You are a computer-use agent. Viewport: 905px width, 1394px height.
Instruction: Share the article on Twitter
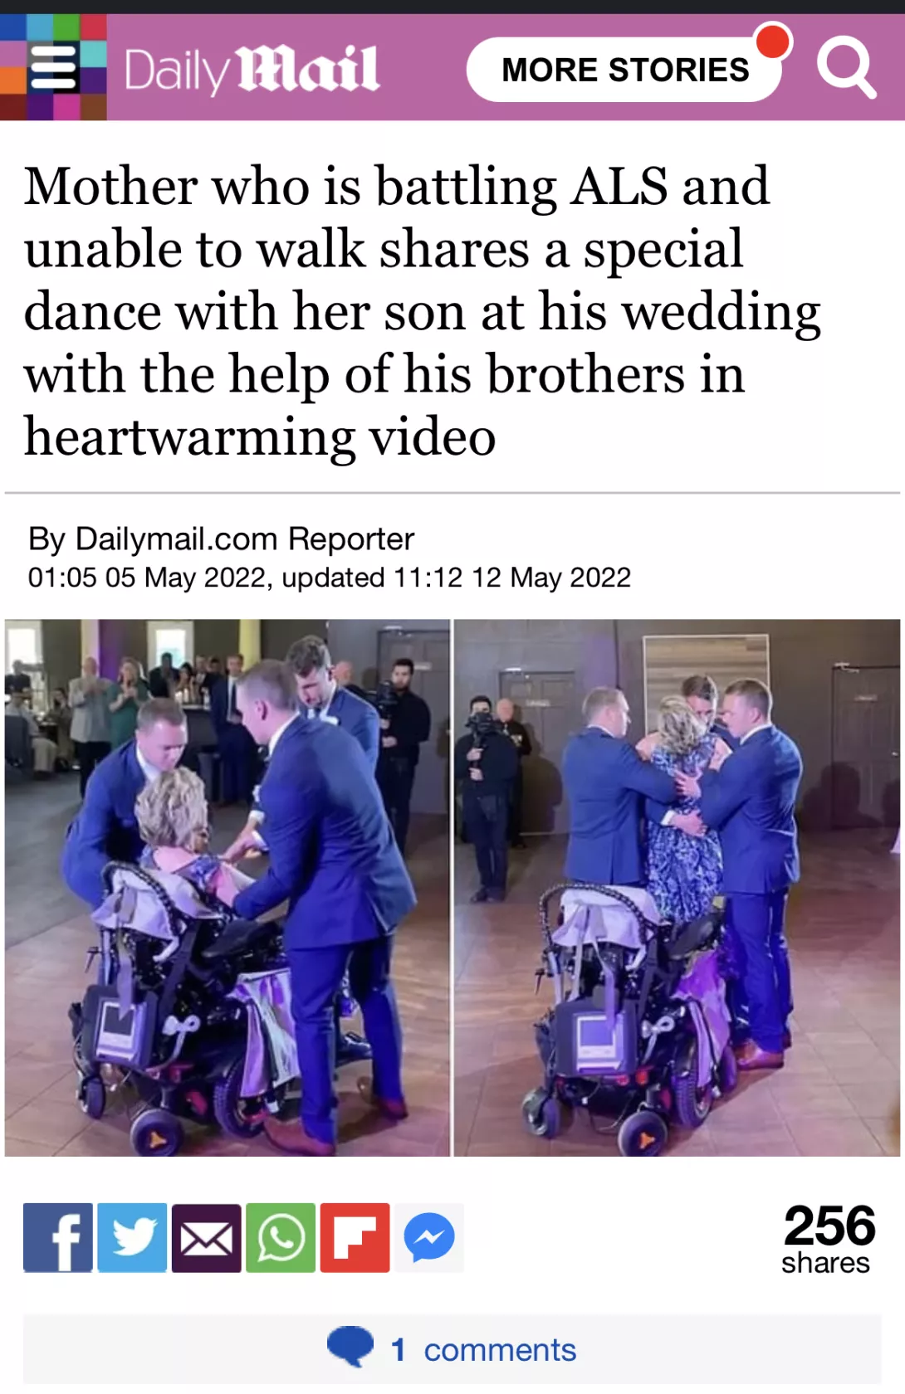pos(132,1237)
